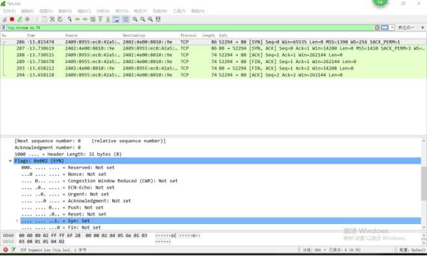Find a packet with magnifier icon
This screenshot has height=256, width=427.
(70, 19)
